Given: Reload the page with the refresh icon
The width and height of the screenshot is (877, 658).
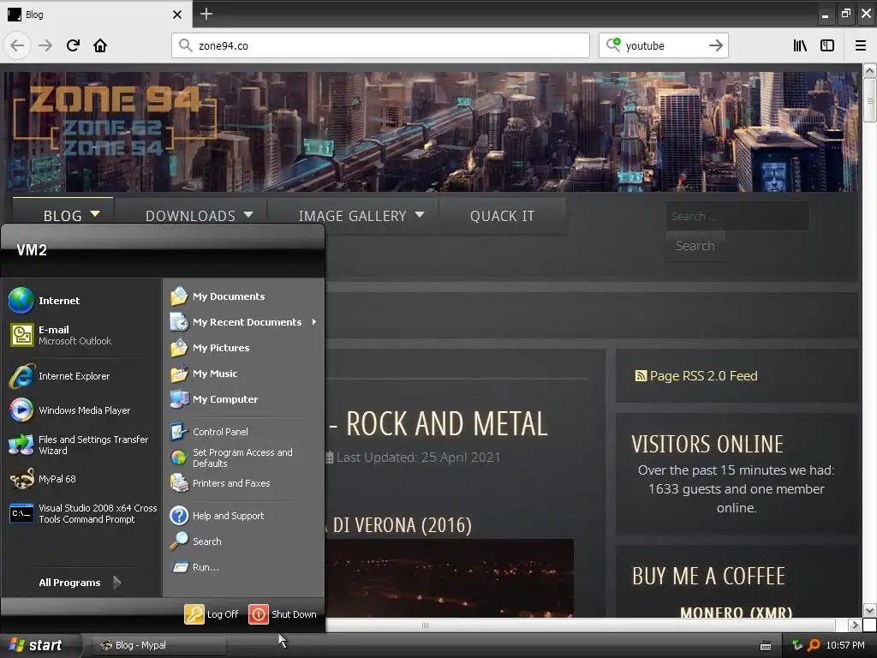Looking at the screenshot, I should pyautogui.click(x=73, y=45).
